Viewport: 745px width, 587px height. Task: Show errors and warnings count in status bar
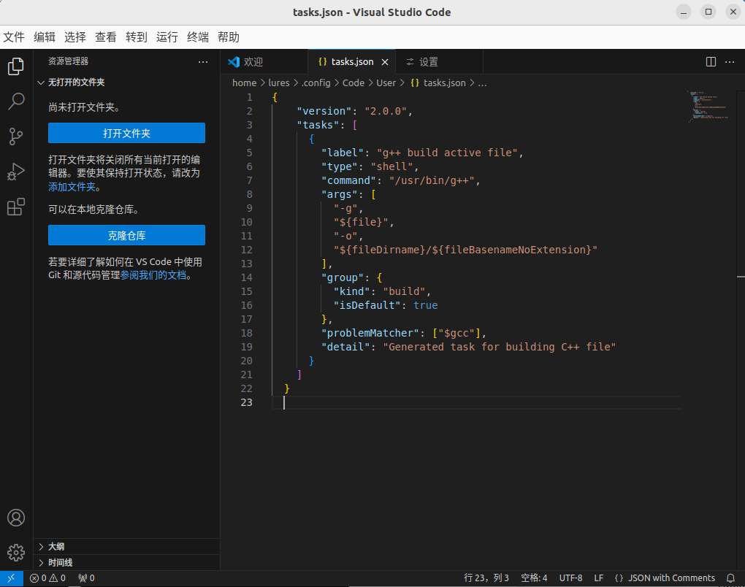(x=47, y=578)
